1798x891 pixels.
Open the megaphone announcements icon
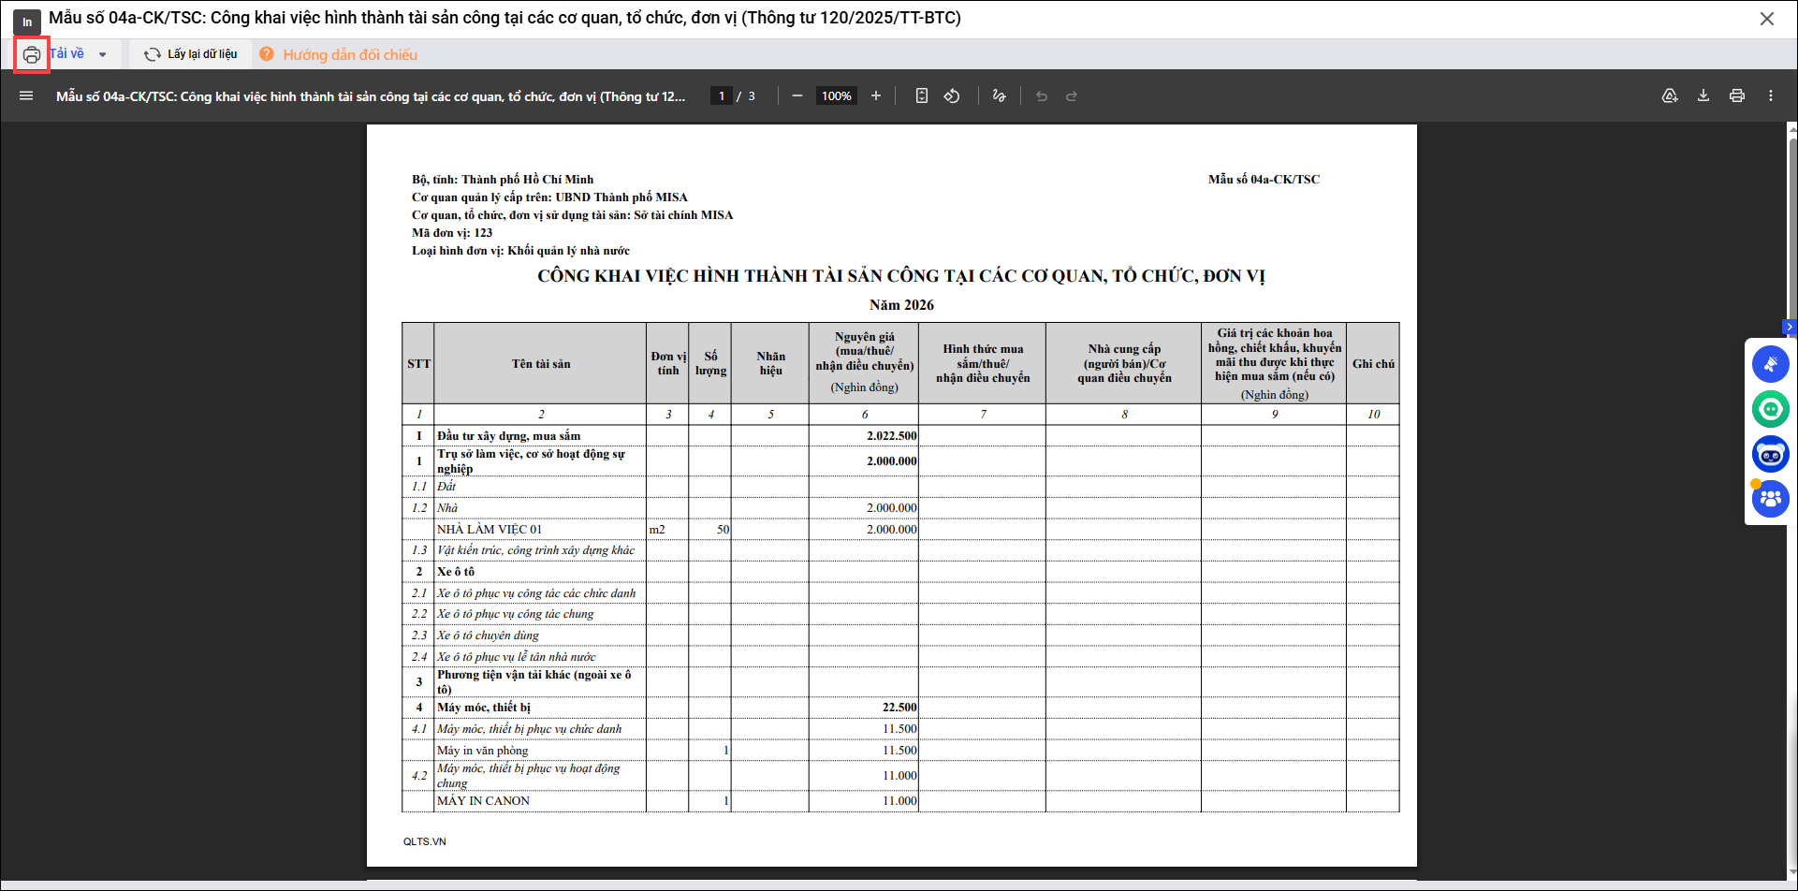click(x=1770, y=364)
